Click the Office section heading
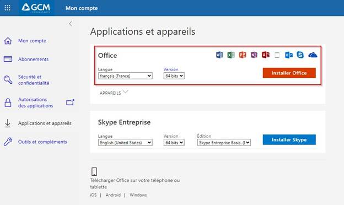The width and height of the screenshot is (344, 205). coord(108,56)
